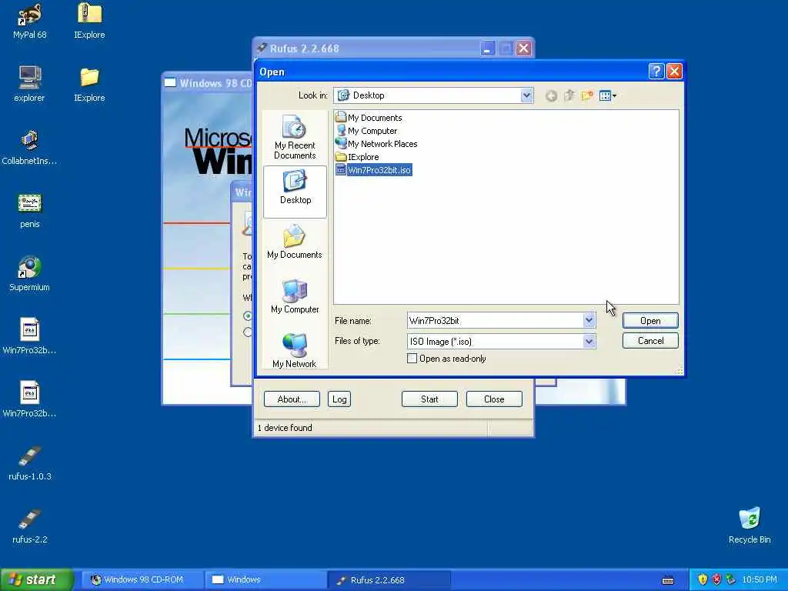Click the taskbar clock
This screenshot has width=788, height=591.
[760, 580]
